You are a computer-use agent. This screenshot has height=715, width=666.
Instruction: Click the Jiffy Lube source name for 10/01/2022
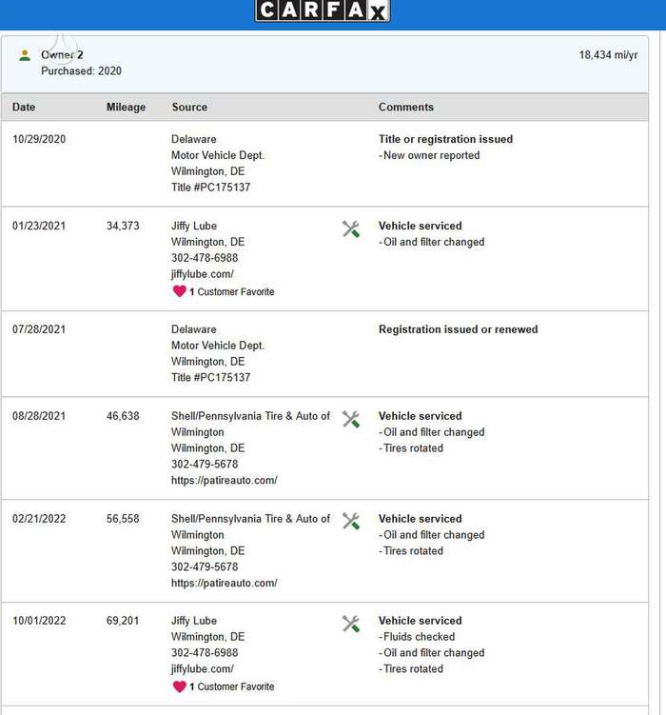point(194,621)
